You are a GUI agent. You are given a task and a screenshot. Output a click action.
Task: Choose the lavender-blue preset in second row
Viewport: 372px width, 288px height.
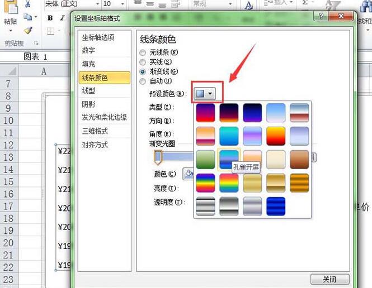(x=252, y=136)
